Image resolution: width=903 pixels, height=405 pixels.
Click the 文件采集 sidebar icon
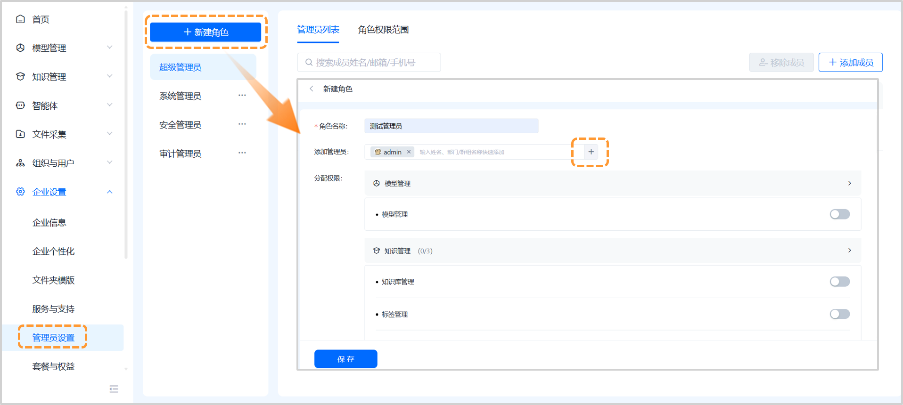20,134
